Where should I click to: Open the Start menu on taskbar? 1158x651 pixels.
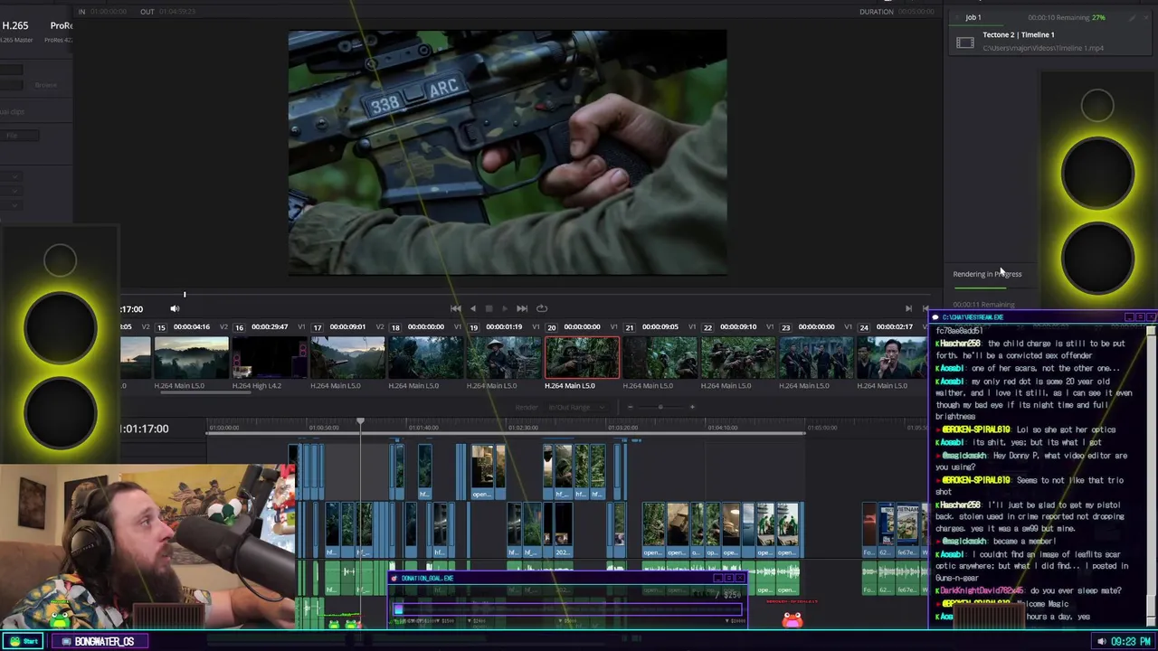[24, 641]
